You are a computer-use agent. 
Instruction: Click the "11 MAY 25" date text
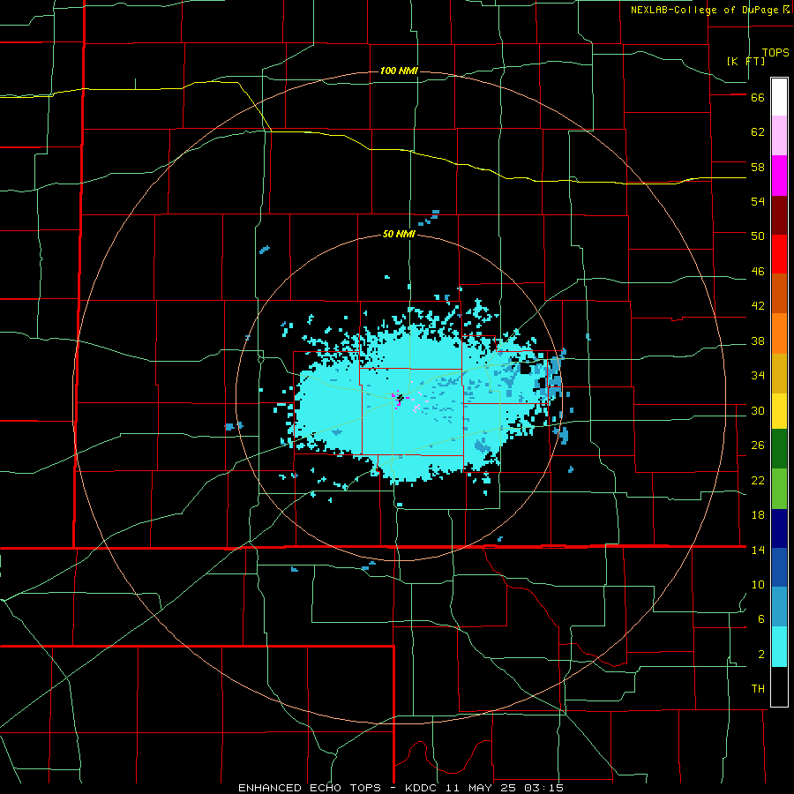(480, 788)
